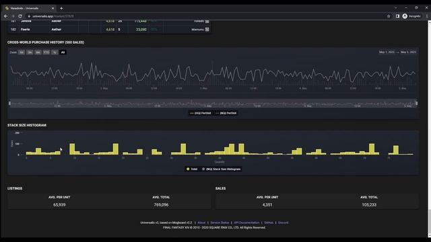Reload the Universalis page
Image resolution: width=431 pixels, height=242 pixels.
(20, 16)
